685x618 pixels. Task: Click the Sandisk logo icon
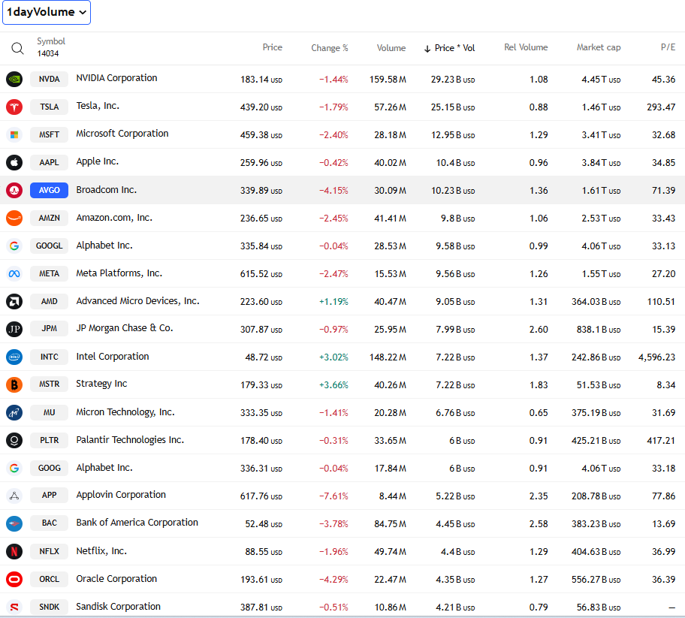(x=14, y=607)
